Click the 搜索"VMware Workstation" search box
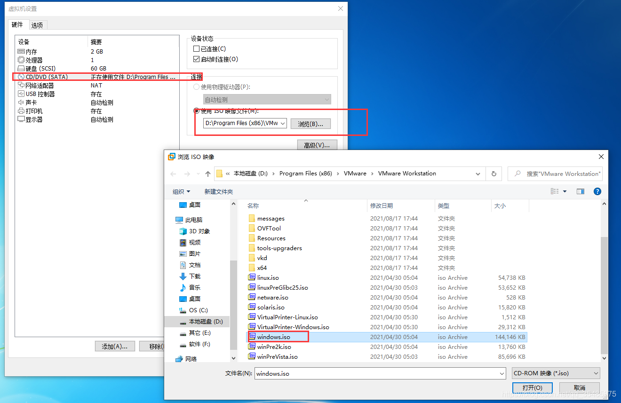Viewport: 621px width, 403px height. coord(555,174)
